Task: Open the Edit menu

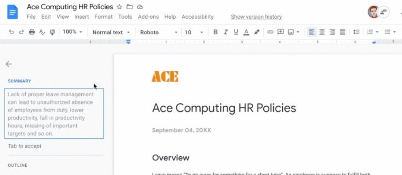Action: [46, 17]
